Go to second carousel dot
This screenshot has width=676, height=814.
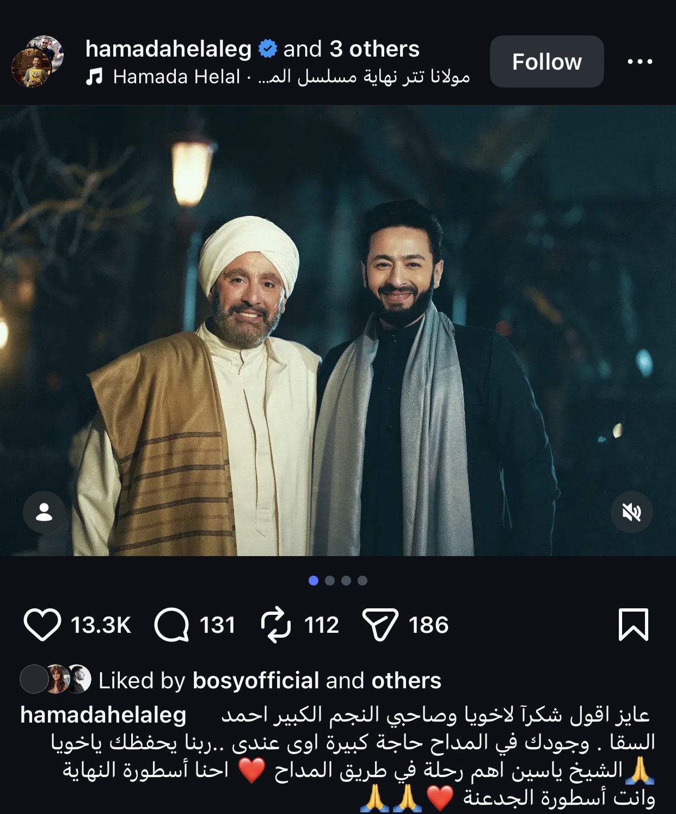pos(330,581)
